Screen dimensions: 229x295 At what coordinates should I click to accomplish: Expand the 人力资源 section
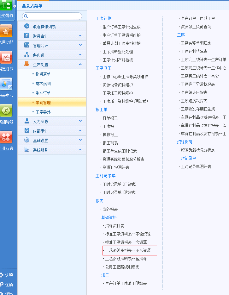(x=80, y=121)
